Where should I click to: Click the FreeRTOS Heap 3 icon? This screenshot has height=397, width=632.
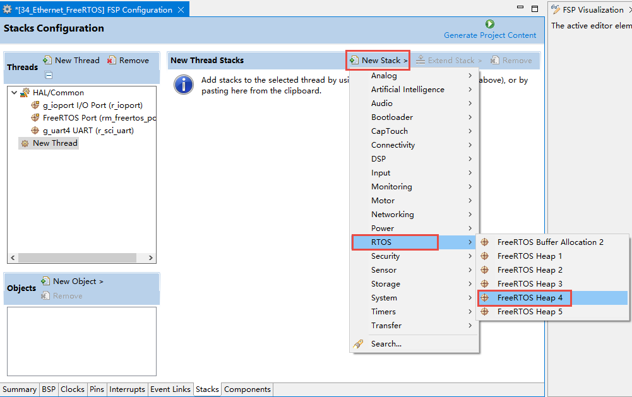tap(484, 284)
